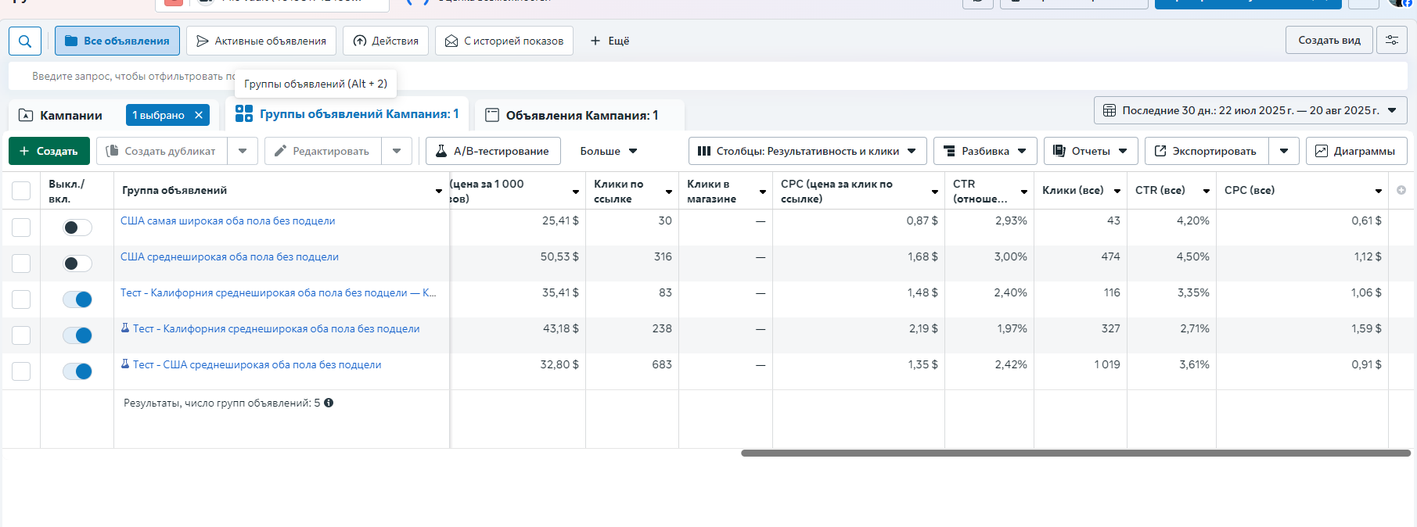
Task: Open view settings sliders icon
Action: coord(1392,40)
